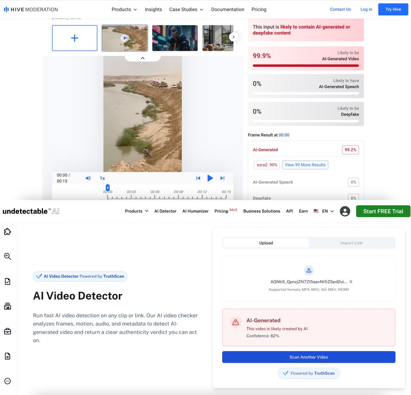The height and width of the screenshot is (395, 411).
Task: Click the Powered by TruthScan badge
Action: tap(309, 373)
